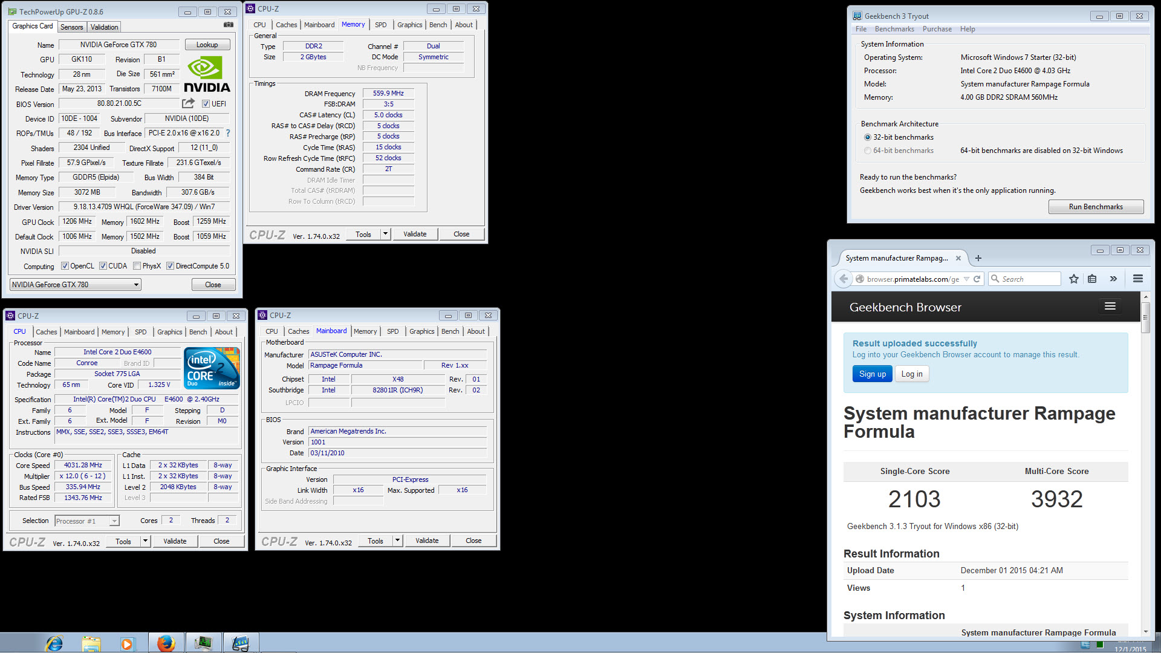Open Tools dropdown arrow in CPU-Z CPU window
Viewport: 1161px width, 653px height.
[x=145, y=541]
